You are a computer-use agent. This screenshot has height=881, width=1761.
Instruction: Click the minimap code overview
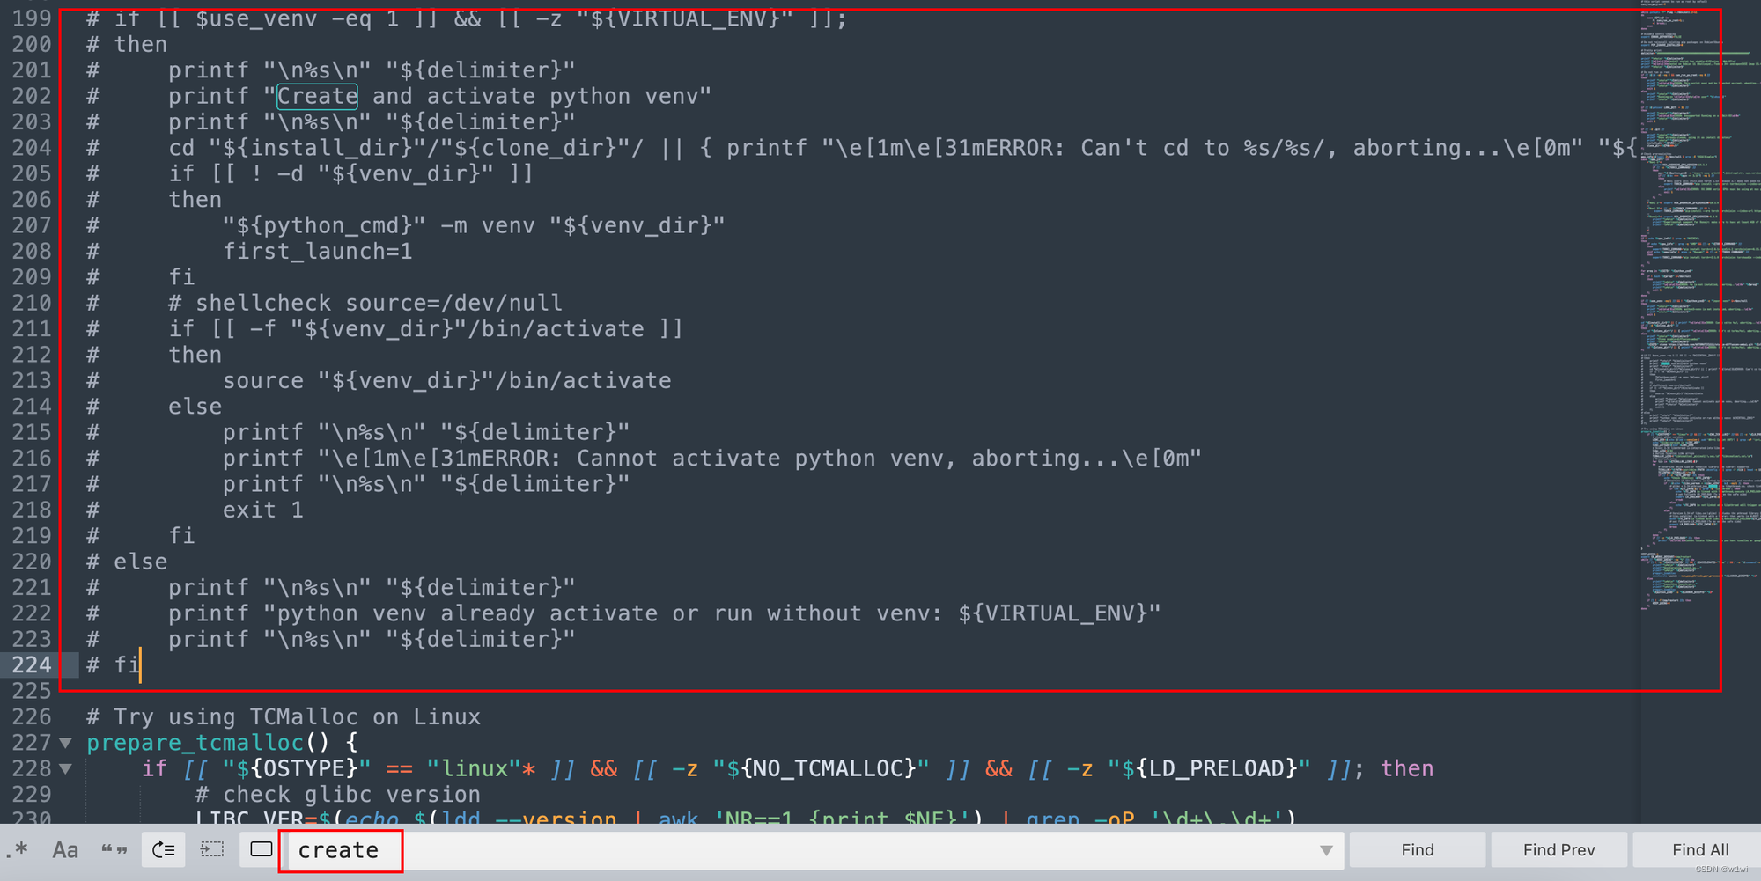[x=1699, y=308]
